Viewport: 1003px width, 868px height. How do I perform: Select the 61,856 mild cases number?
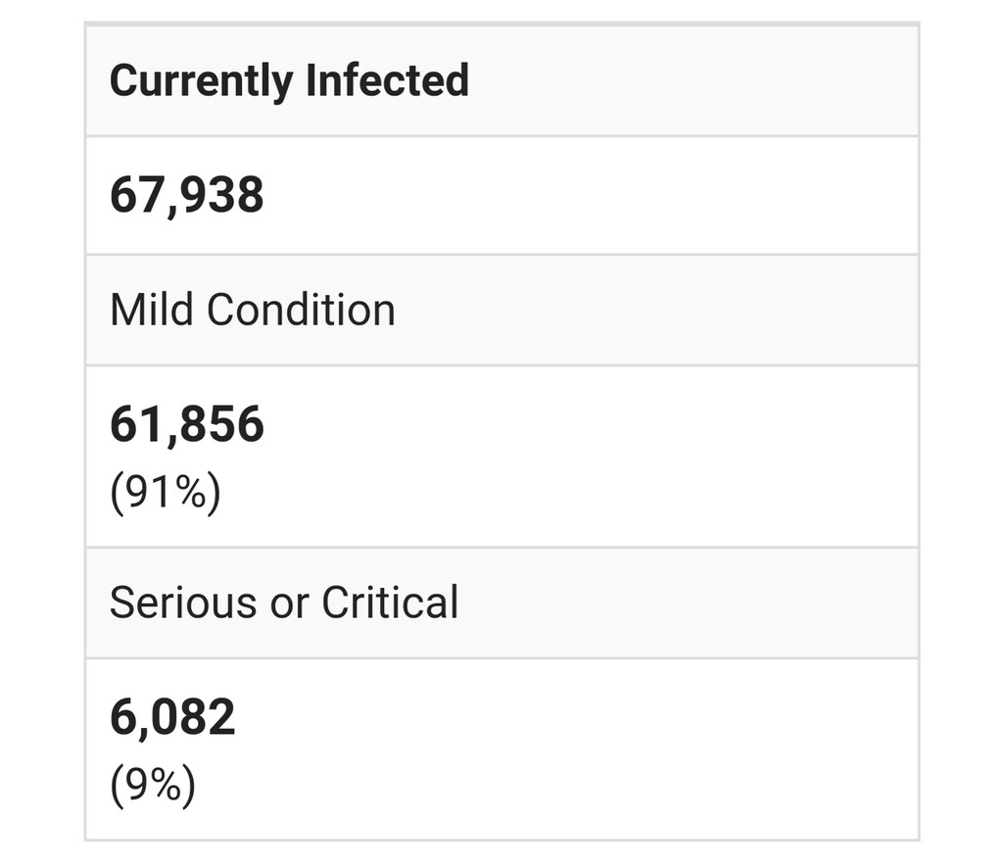pos(186,425)
